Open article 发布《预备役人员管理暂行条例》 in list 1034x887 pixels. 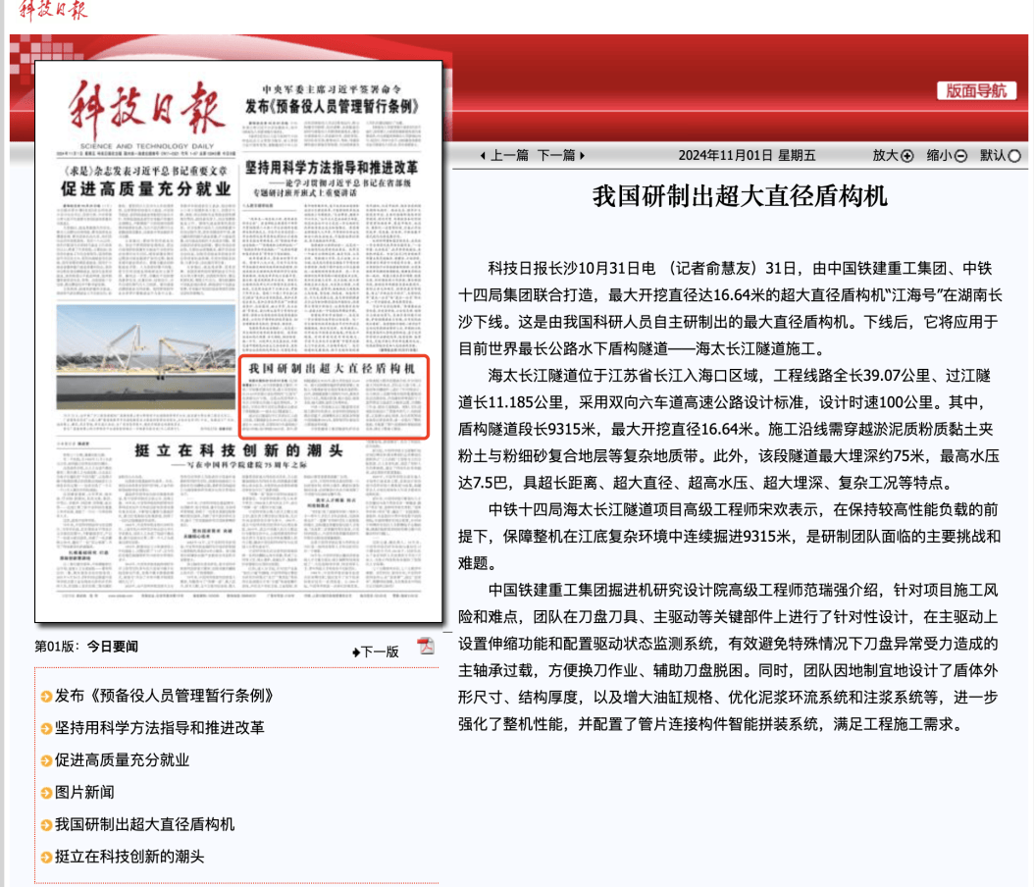click(164, 696)
